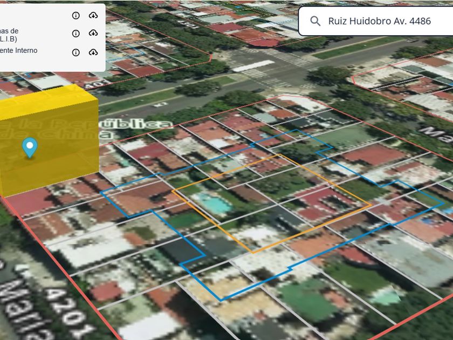Download the Frente Interno layer data
Screen dimensions: 453x340
pos(93,52)
